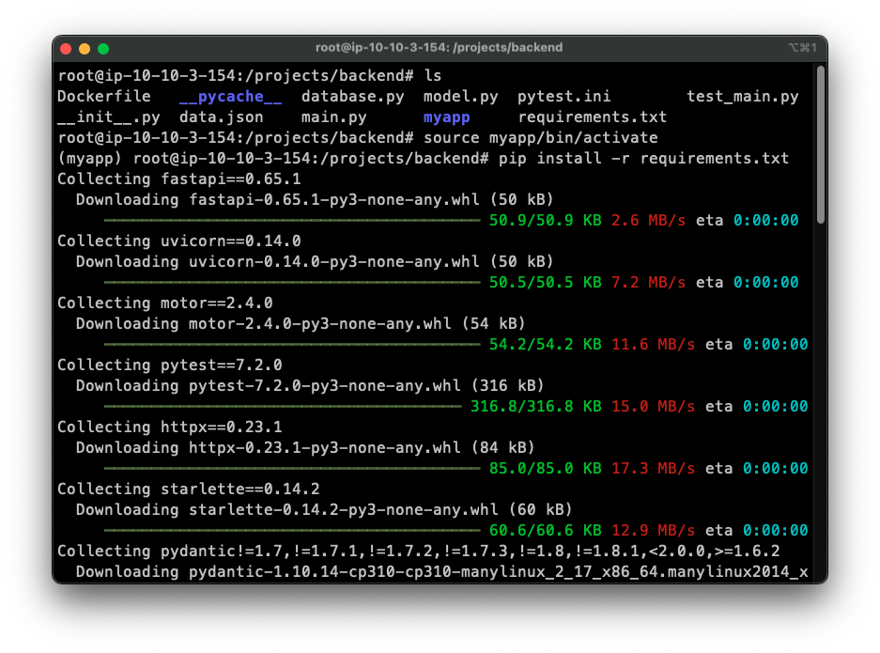This screenshot has height=653, width=880.
Task: Click the blue myapp directory in ls listing
Action: pyautogui.click(x=446, y=117)
